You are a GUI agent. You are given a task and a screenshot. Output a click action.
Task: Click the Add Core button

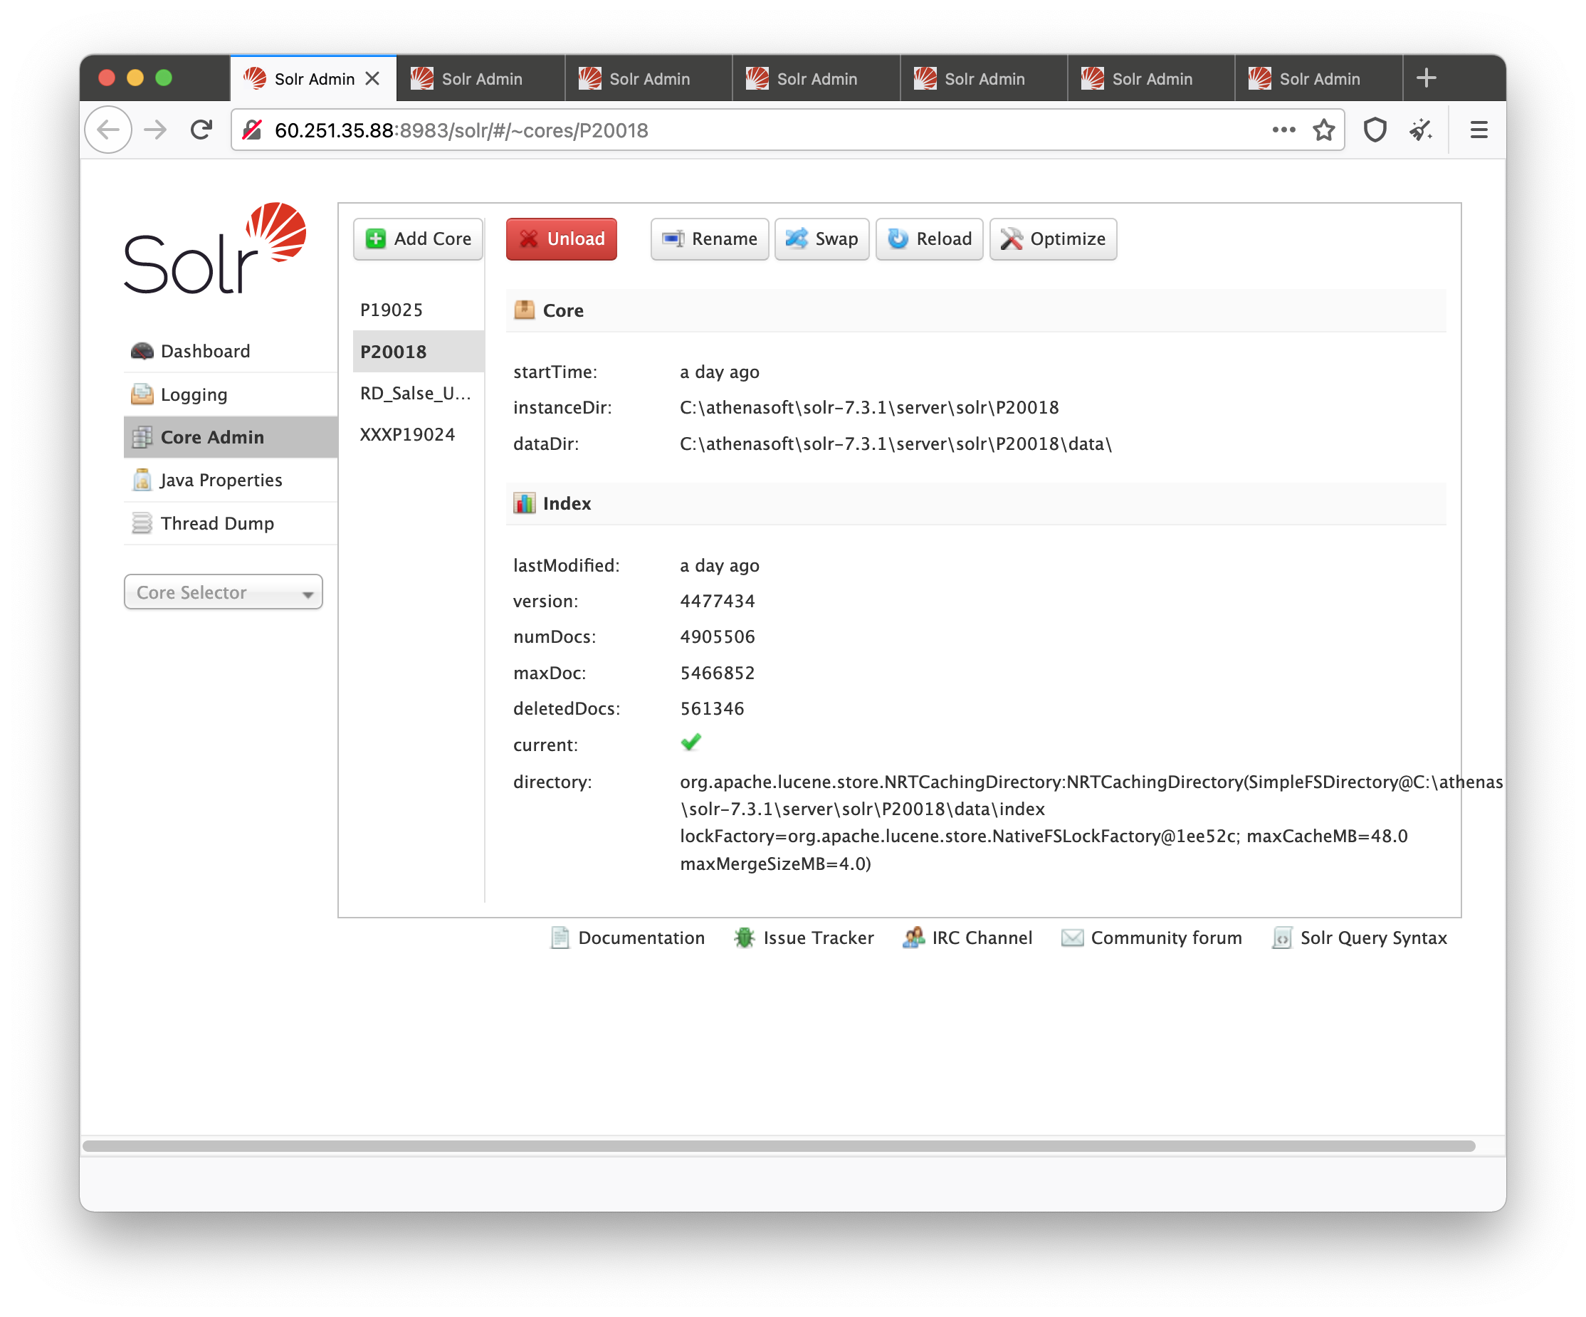[418, 238]
